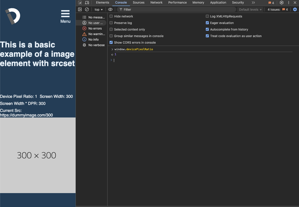The height and width of the screenshot is (207, 299).
Task: Select the inspect element cursor tool
Action: [80, 2]
